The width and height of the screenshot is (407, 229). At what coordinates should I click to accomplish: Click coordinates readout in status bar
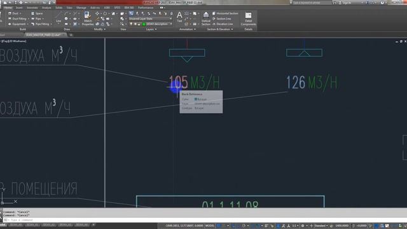(x=184, y=226)
